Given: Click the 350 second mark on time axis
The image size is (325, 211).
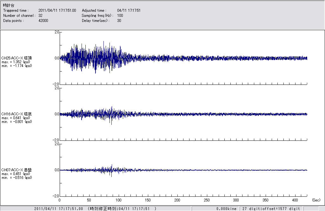Looking at the screenshot, I should point(265,200).
